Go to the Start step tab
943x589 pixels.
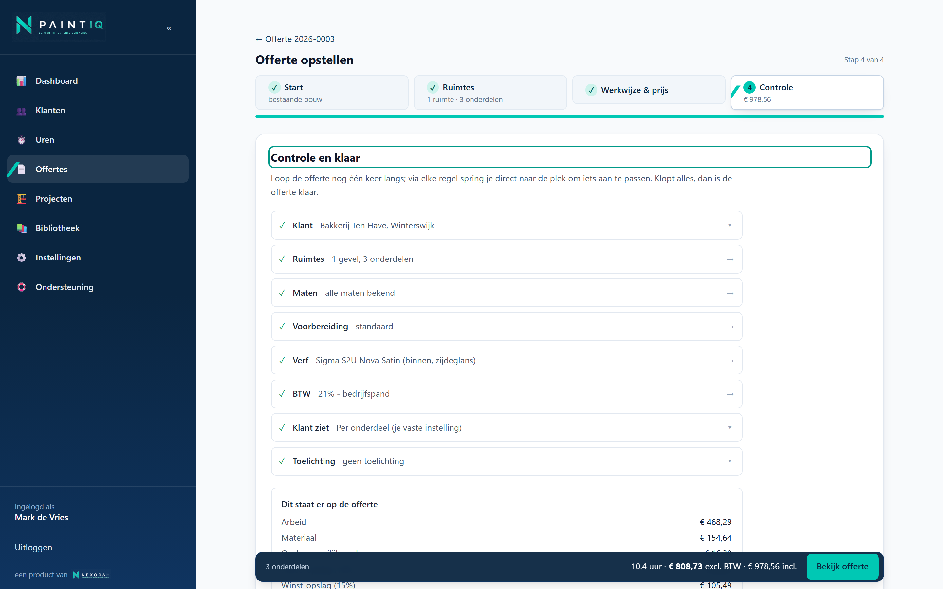[332, 93]
